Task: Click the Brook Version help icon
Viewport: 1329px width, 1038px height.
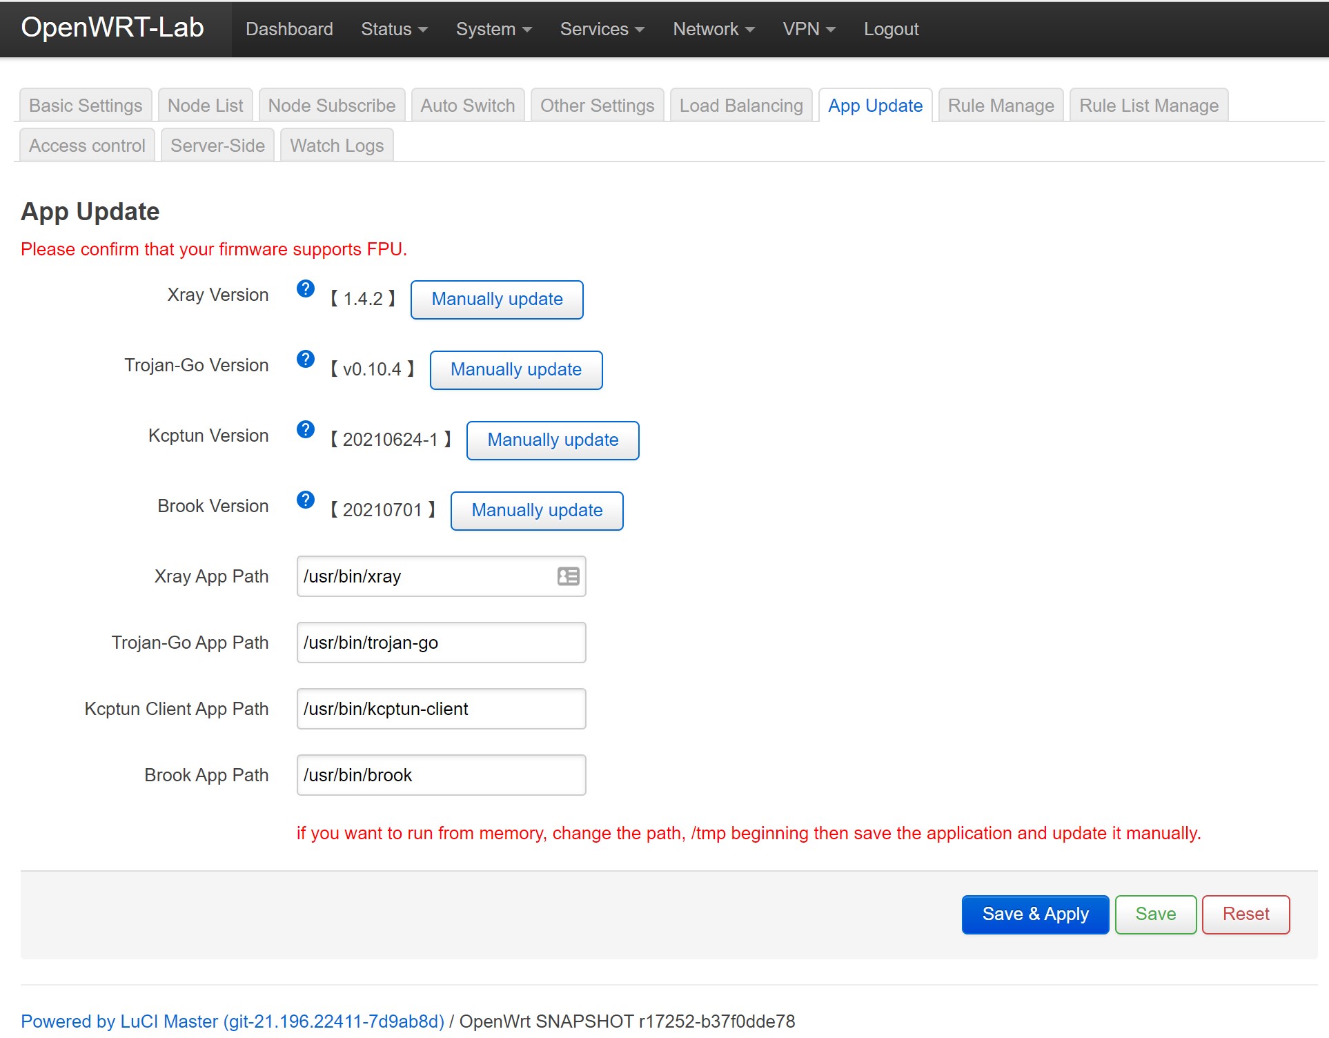Action: tap(305, 500)
